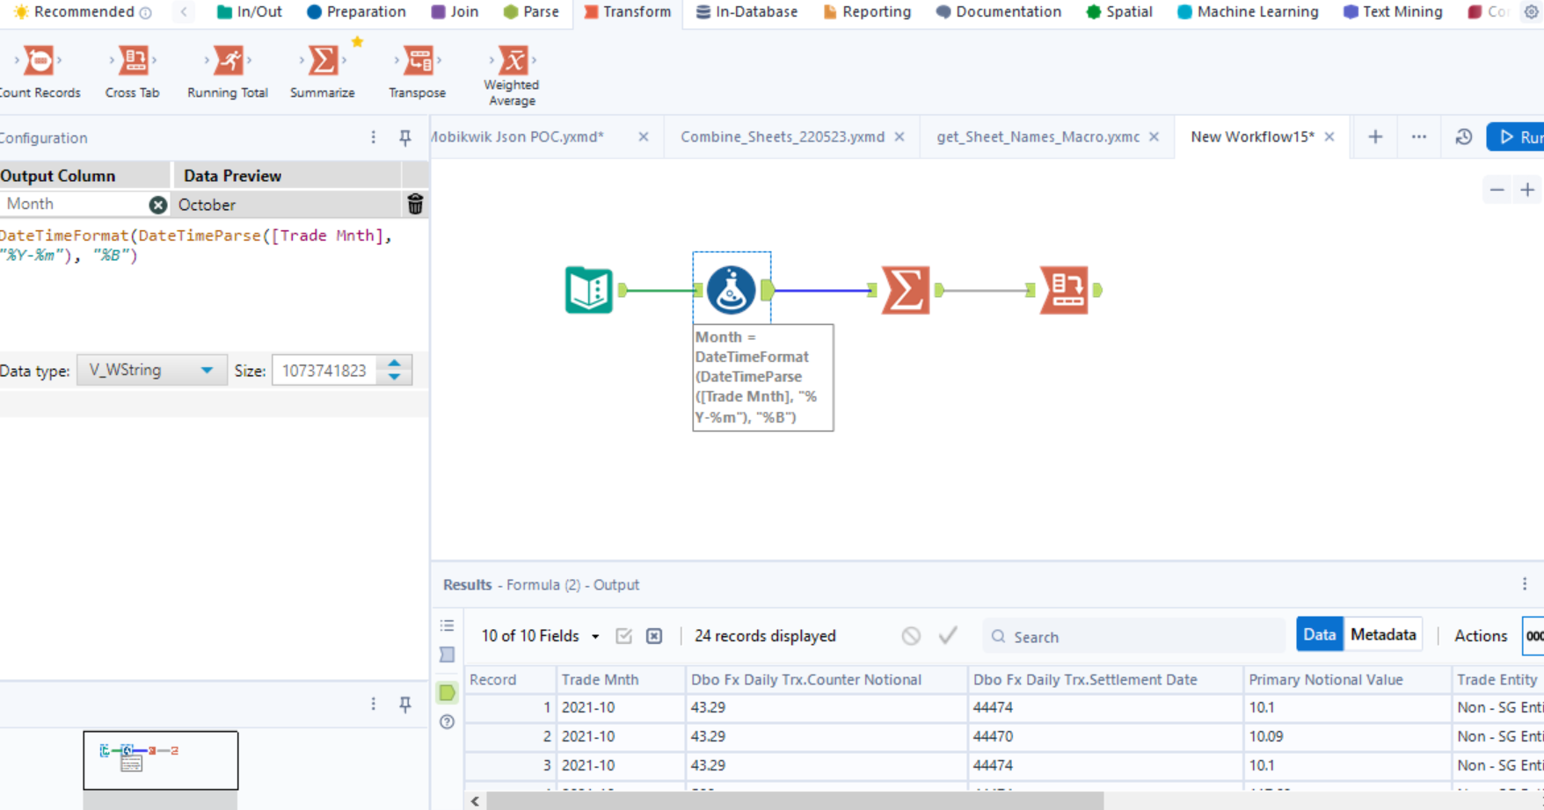Switch to get_Sheet_Names_Macro.yxmc tab
The image size is (1544, 810).
tap(1038, 137)
